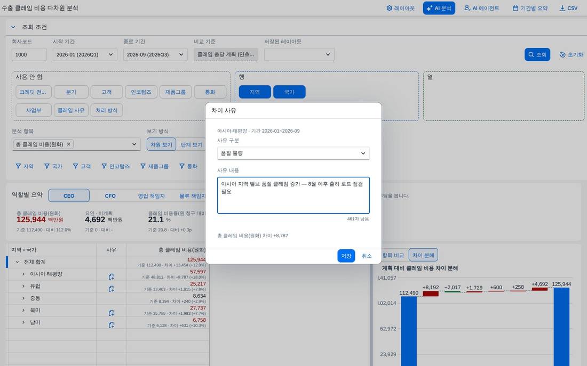
Task: Collapse the 조회 조건 section
Action: click(x=13, y=27)
